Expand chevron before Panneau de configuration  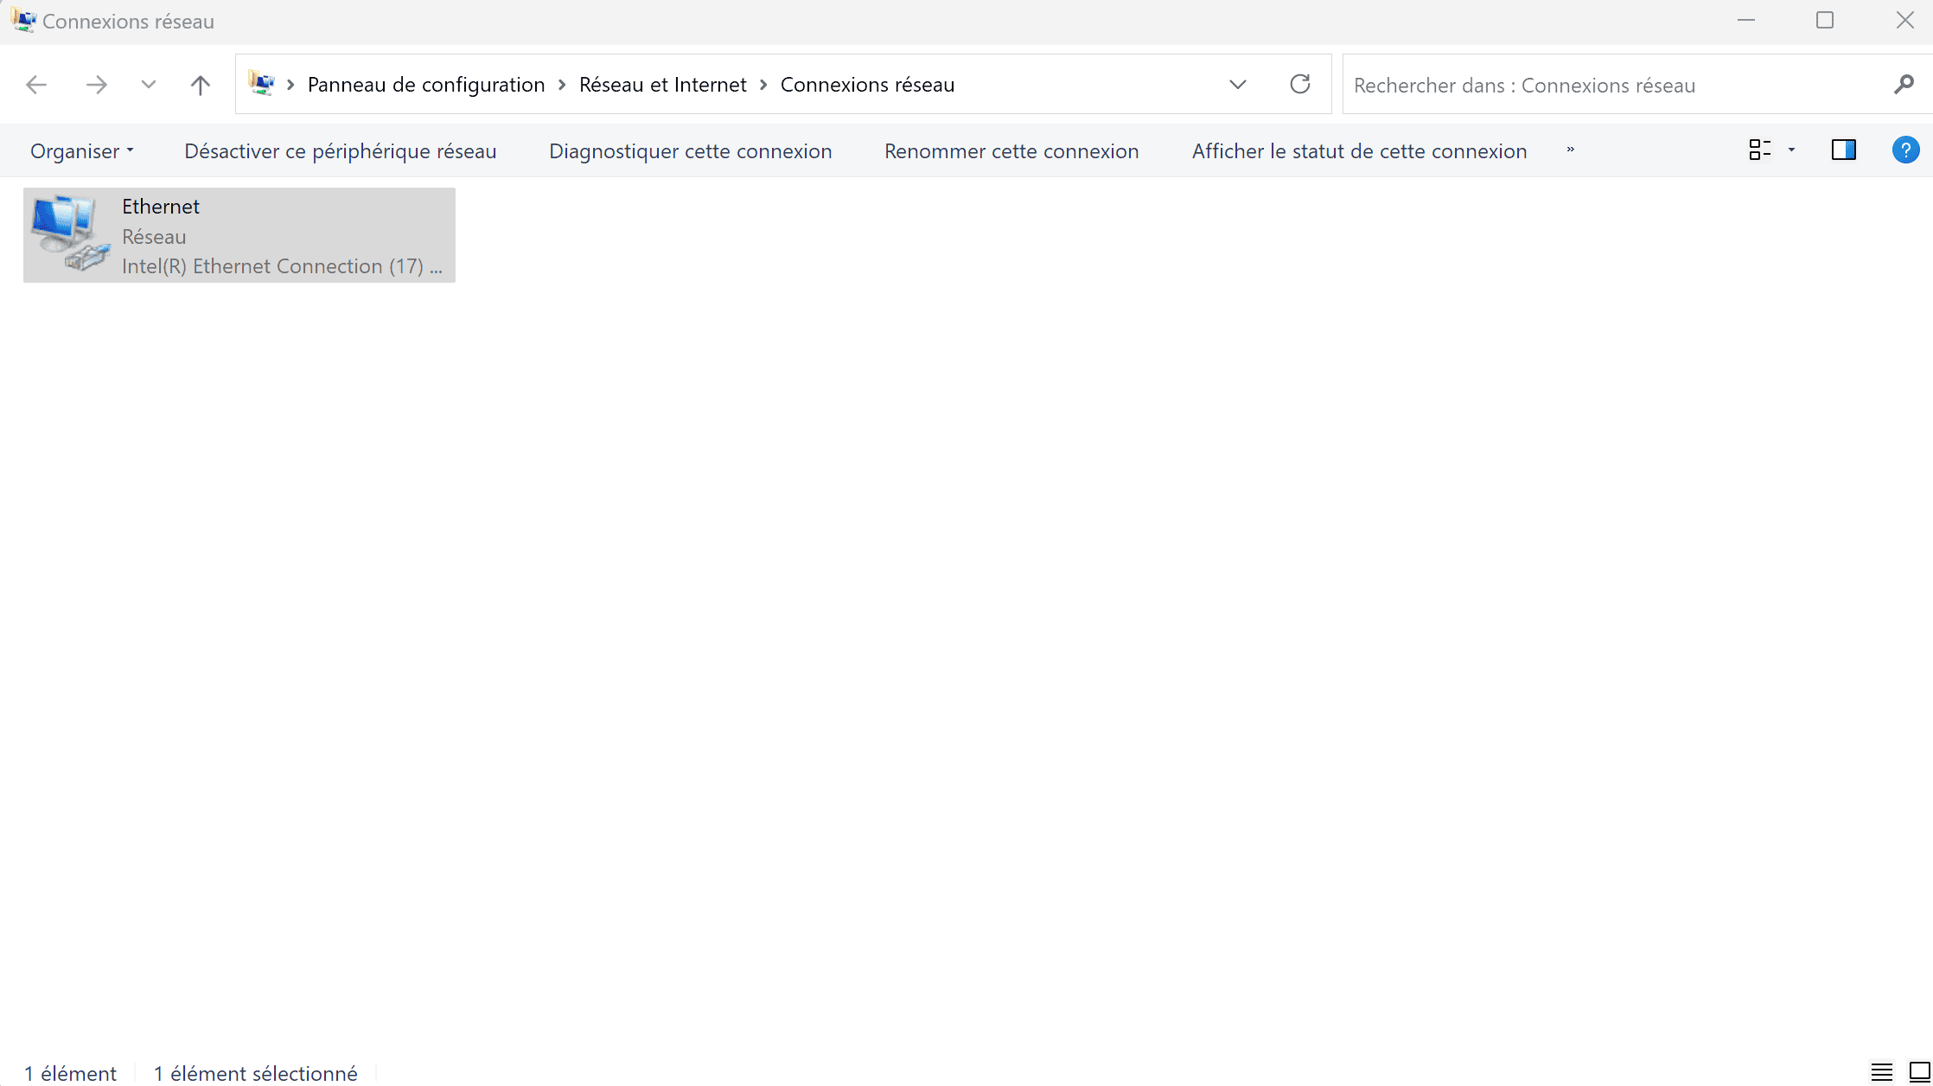(x=290, y=85)
